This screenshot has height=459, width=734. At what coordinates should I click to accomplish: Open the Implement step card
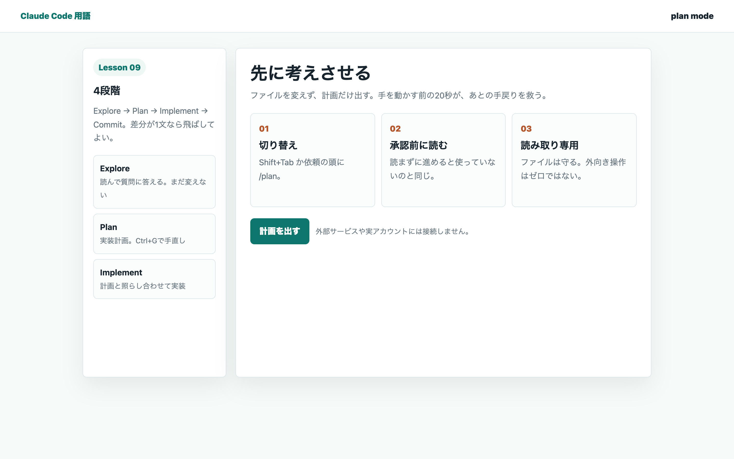154,279
